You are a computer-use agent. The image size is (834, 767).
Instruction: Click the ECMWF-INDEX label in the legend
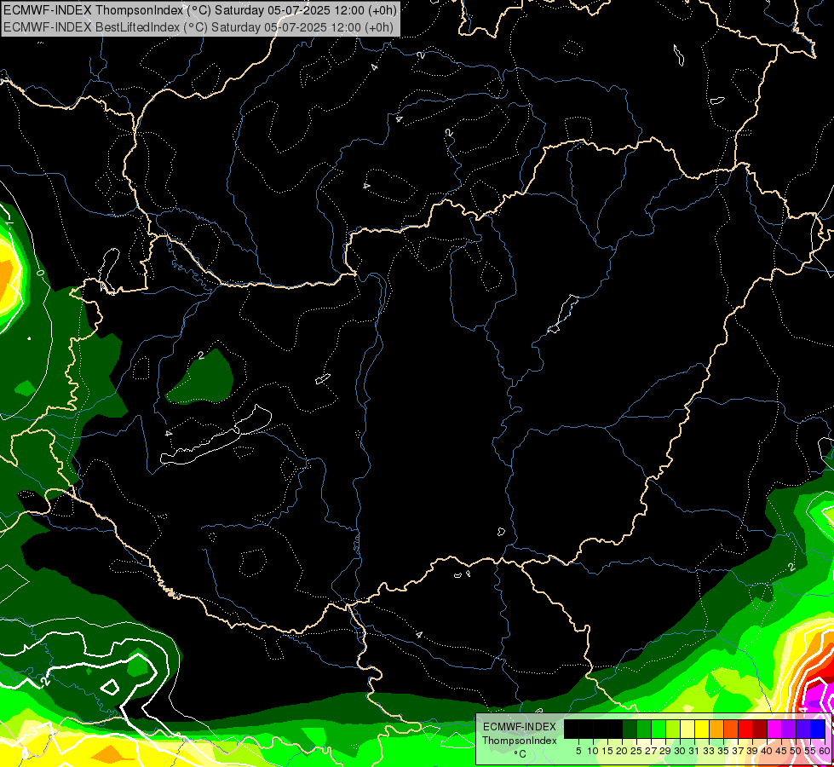(x=520, y=727)
